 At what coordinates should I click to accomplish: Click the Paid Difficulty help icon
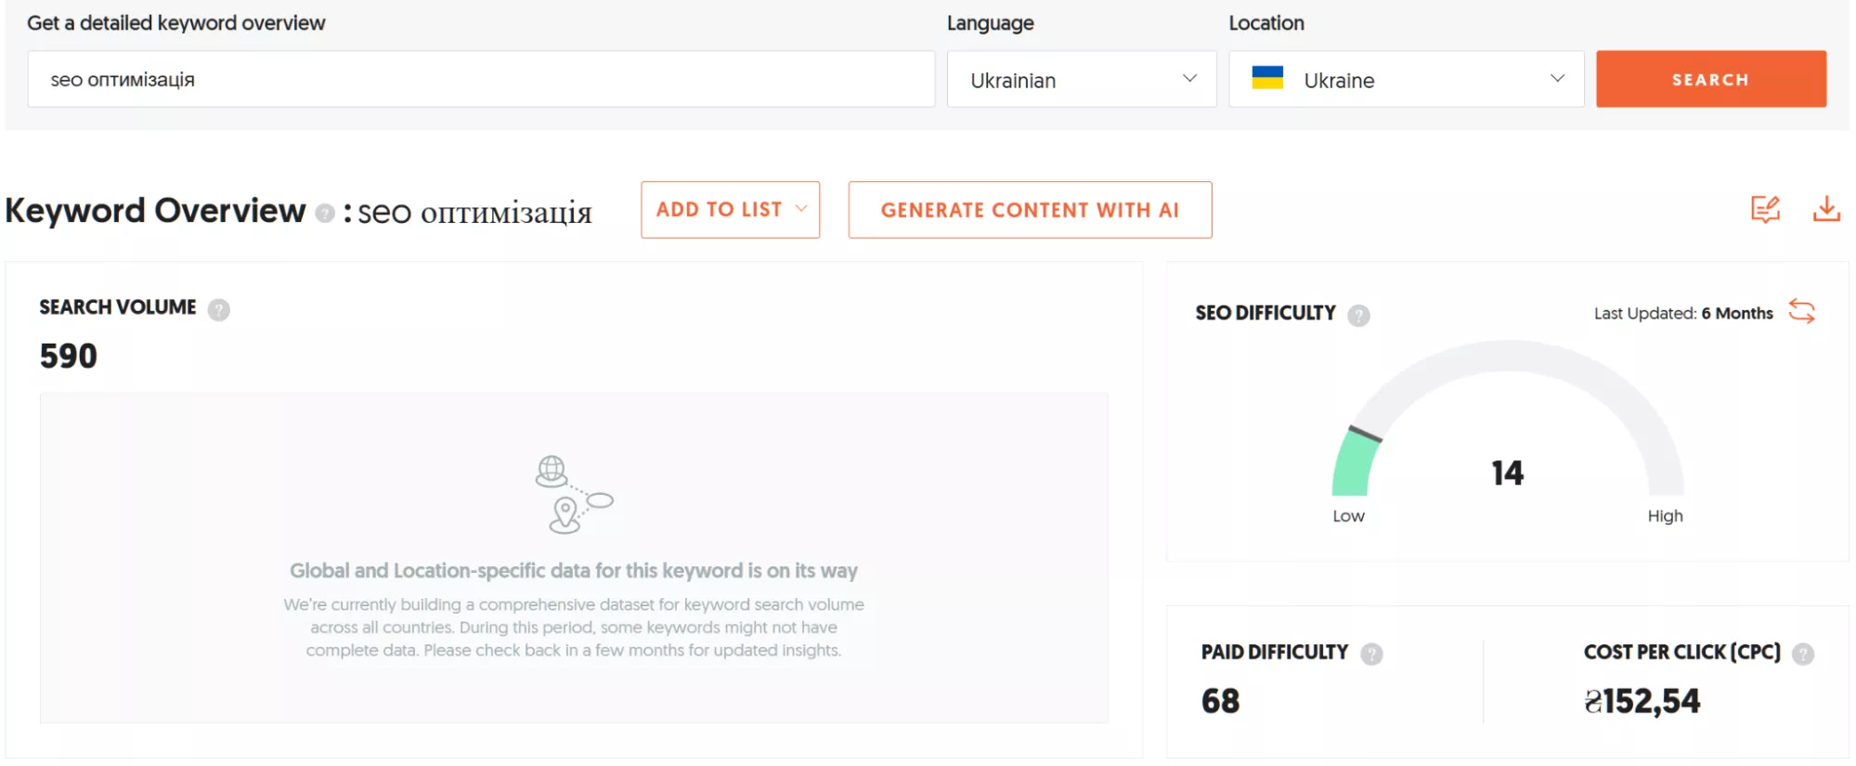point(1371,655)
